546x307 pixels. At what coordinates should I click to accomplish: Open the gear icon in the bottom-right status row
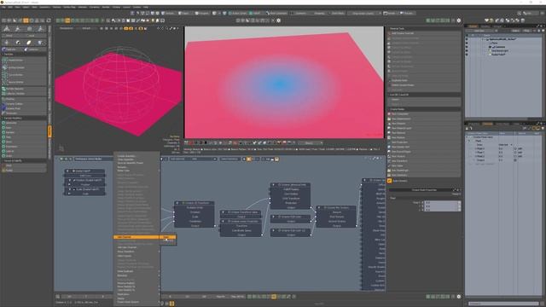tap(459, 297)
